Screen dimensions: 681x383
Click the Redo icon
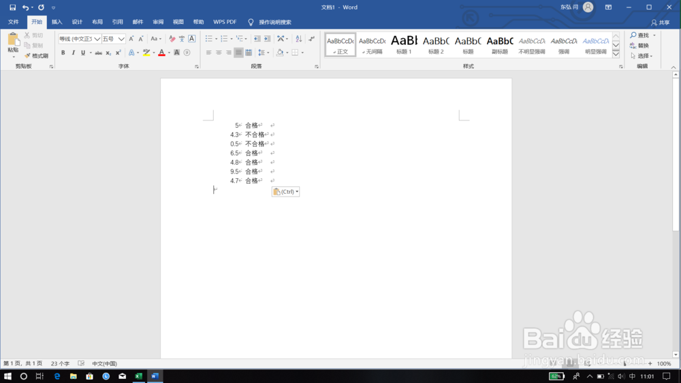tap(42, 7)
